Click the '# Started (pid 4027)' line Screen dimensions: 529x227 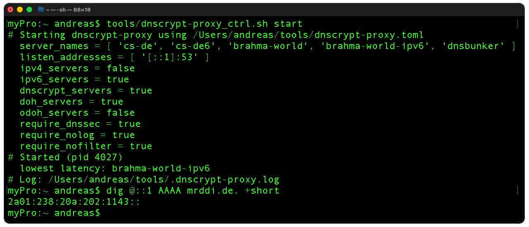[65, 157]
